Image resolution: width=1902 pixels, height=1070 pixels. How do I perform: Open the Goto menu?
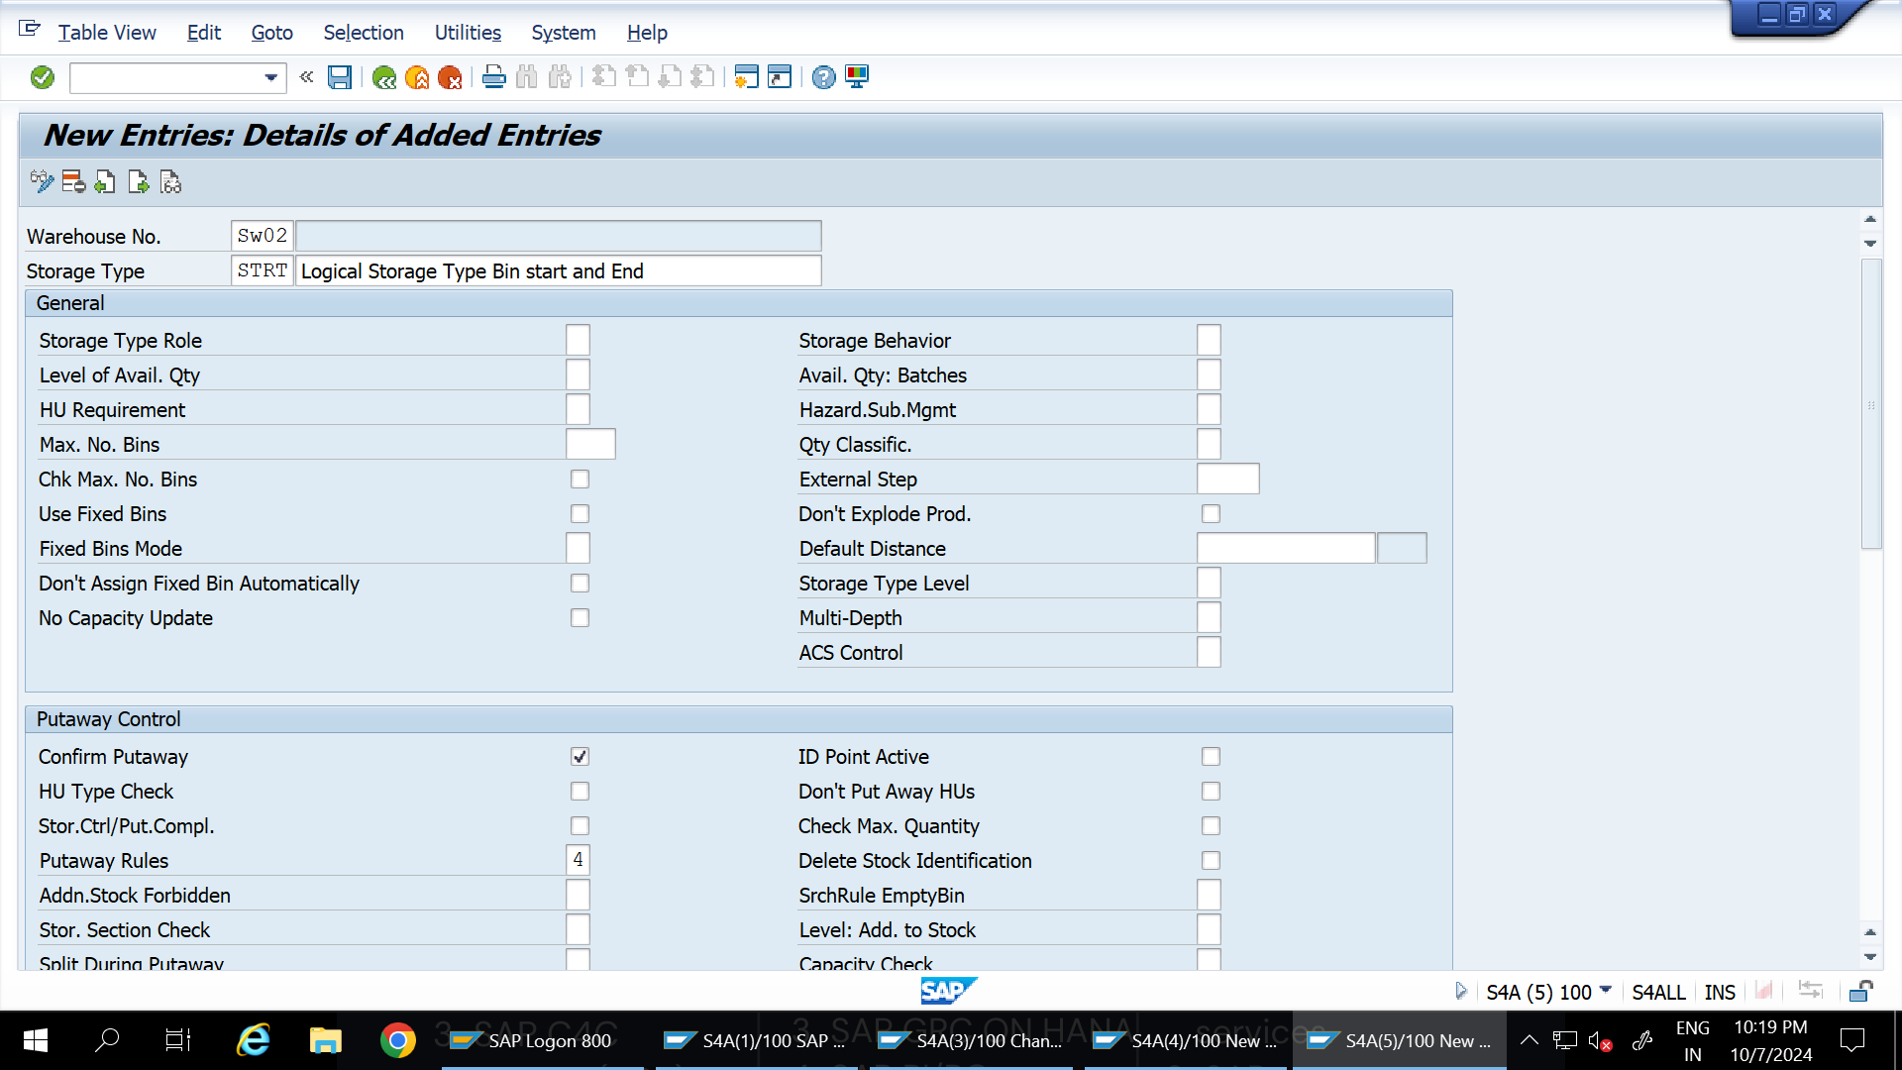270,33
